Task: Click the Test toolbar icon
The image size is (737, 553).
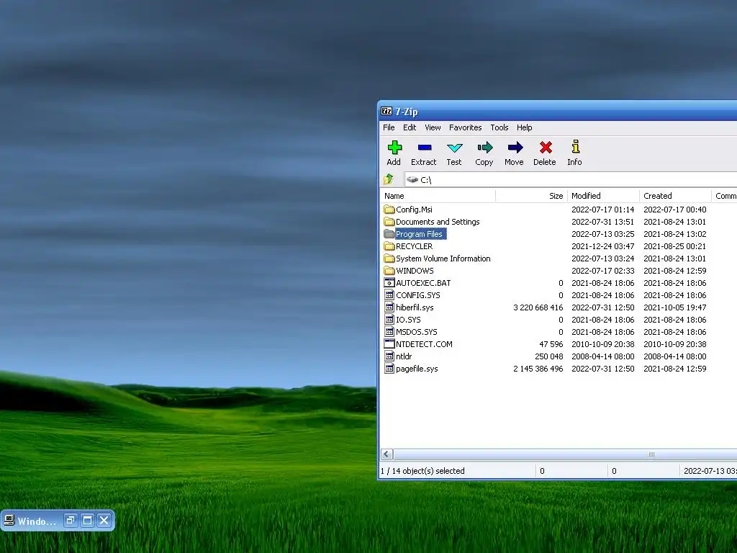Action: tap(455, 148)
